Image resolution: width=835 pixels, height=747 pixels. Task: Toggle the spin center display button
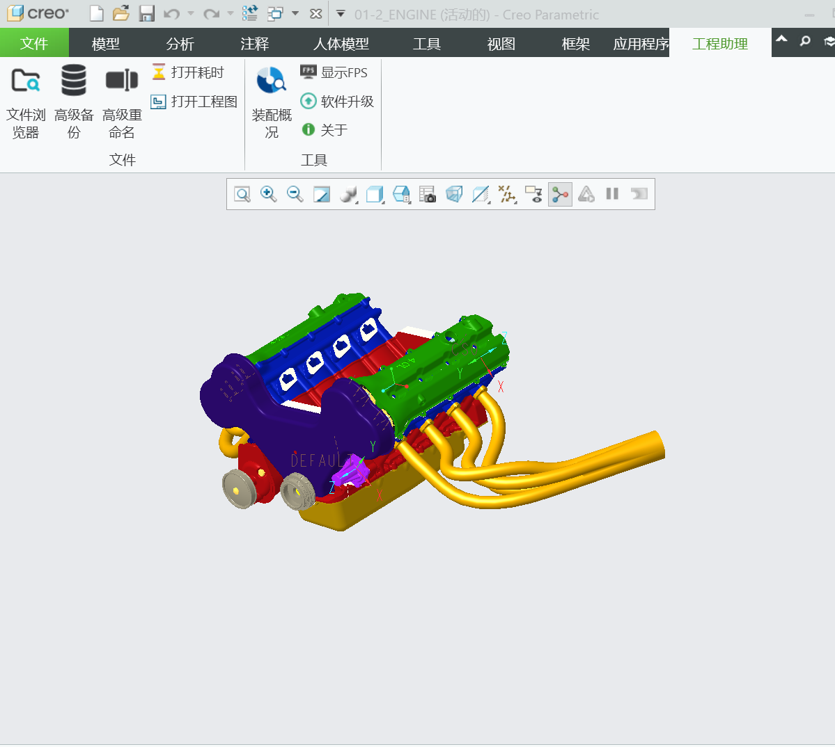(x=560, y=194)
